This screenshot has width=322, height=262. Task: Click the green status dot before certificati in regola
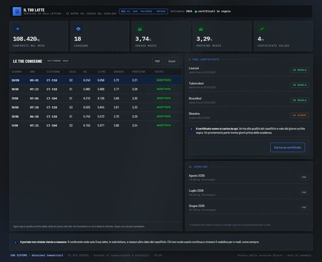click(196, 12)
